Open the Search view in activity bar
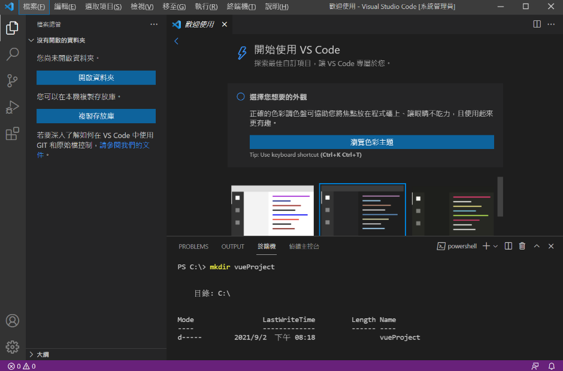563x371 pixels. [x=12, y=54]
